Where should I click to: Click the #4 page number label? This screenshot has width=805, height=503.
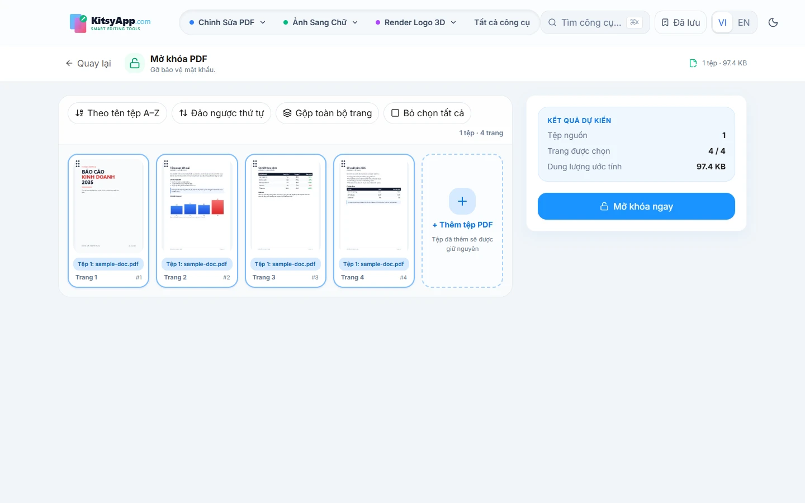pyautogui.click(x=404, y=277)
